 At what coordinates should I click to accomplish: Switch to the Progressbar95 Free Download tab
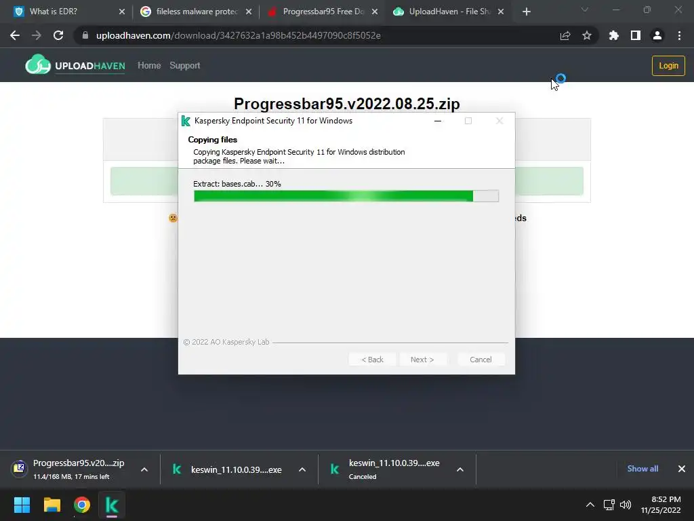click(323, 12)
